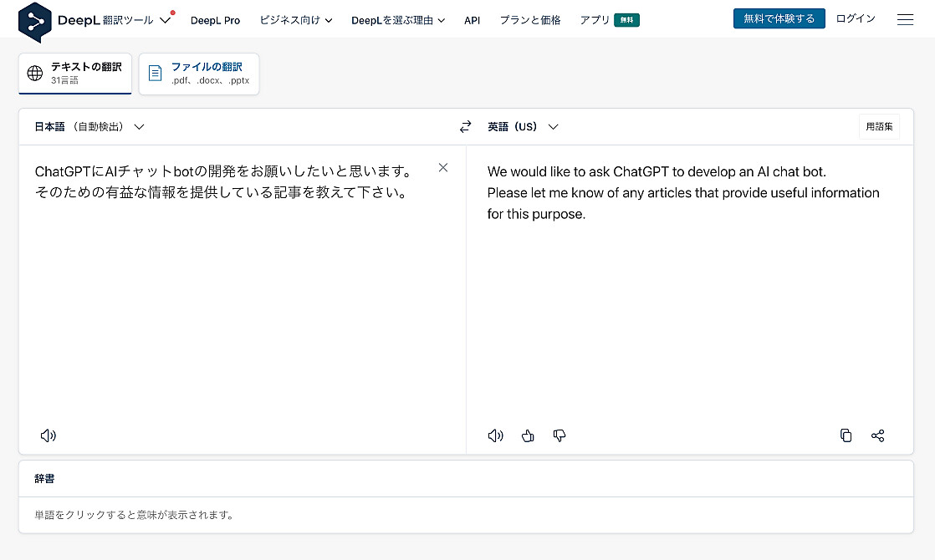The image size is (935, 560).
Task: Click the DeepL logo icon
Action: point(34,22)
